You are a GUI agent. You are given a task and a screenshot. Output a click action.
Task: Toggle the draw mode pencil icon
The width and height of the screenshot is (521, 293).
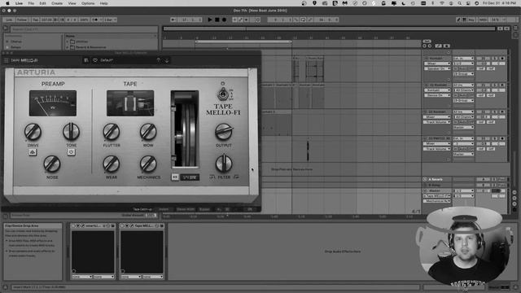[x=458, y=20]
